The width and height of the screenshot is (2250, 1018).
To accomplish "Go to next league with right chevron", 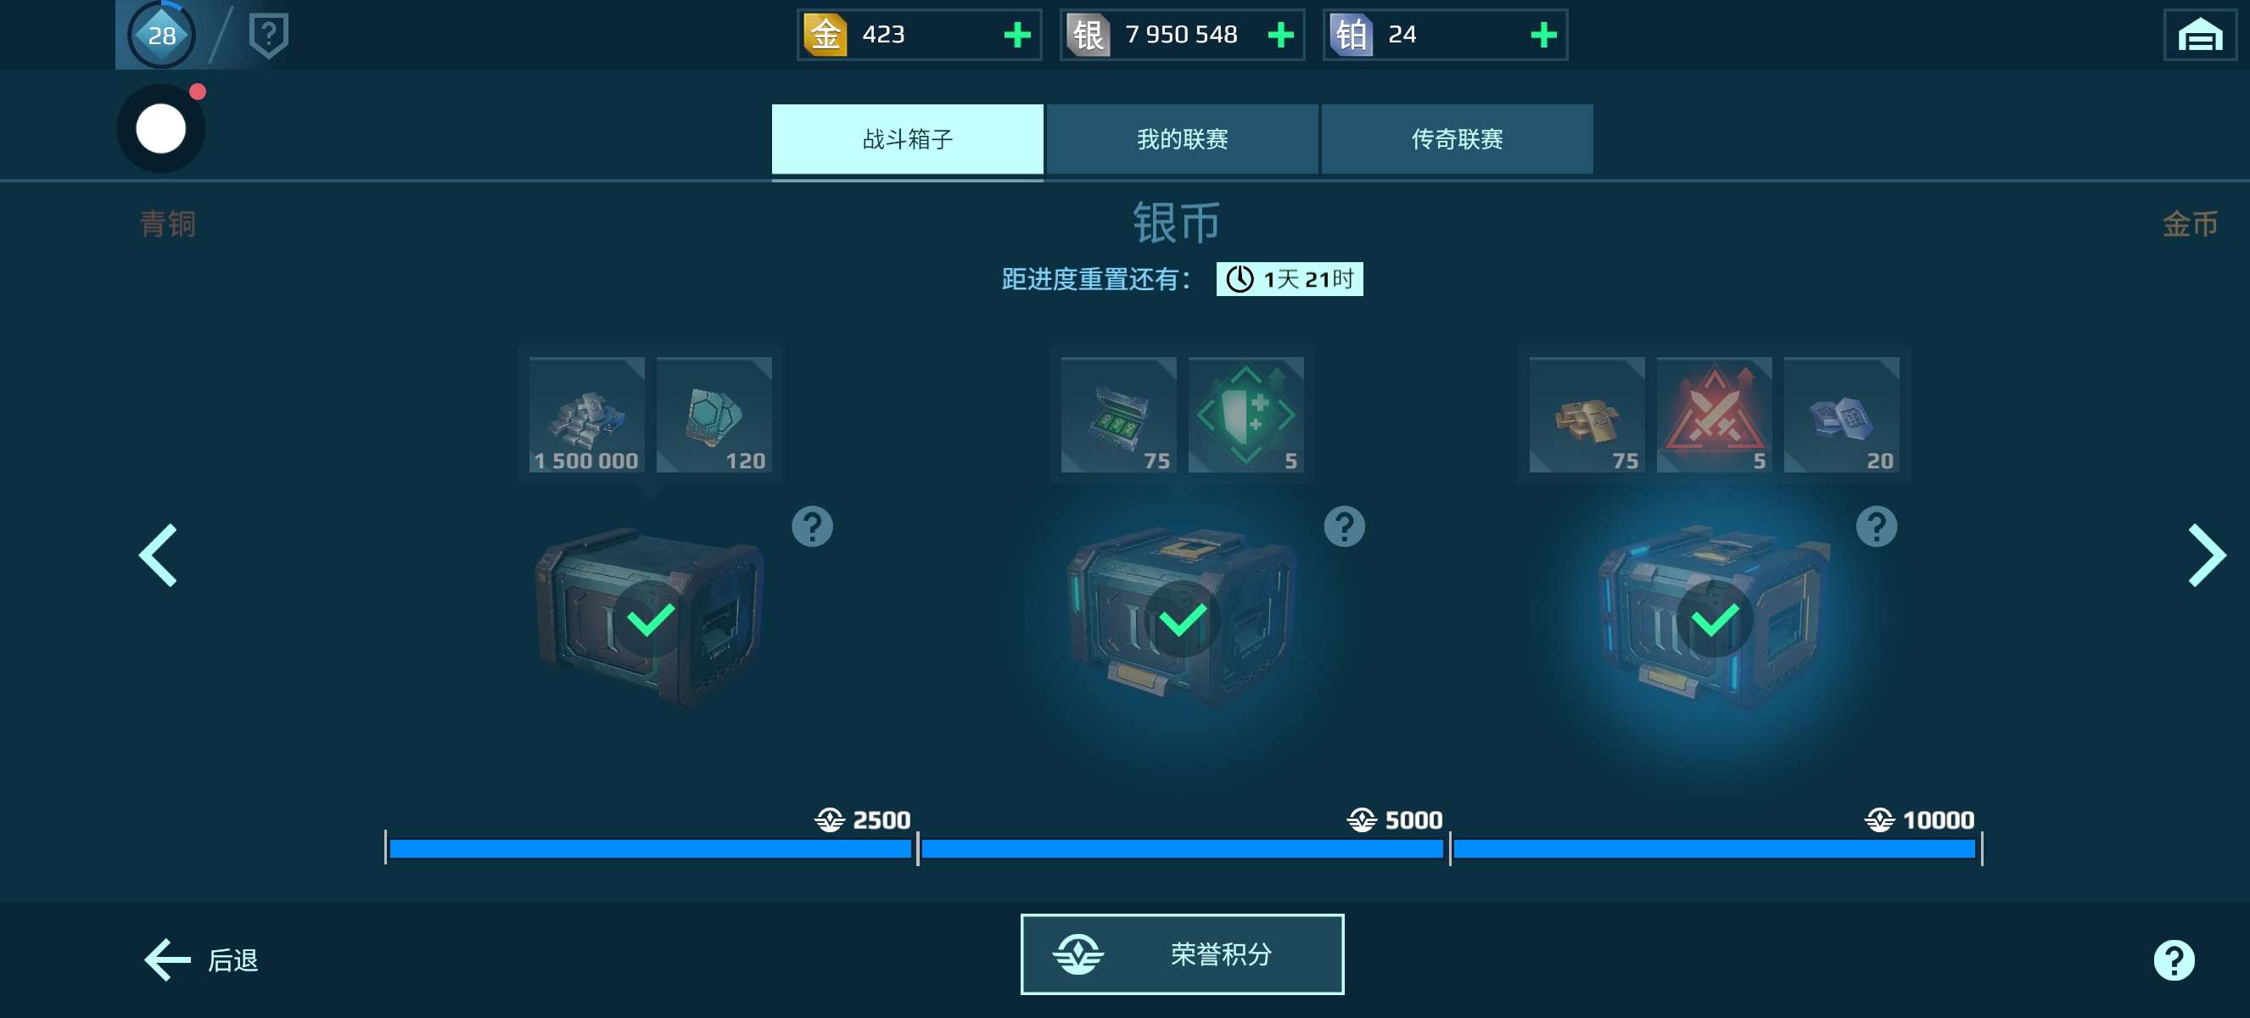I will coord(2205,556).
